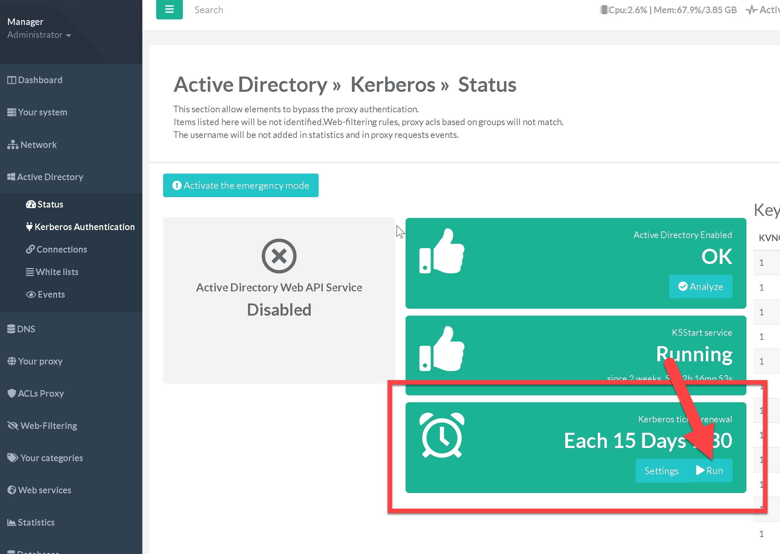Run the Kerberos ticket renewal
Viewport: 780px width, 554px height.
tap(710, 471)
